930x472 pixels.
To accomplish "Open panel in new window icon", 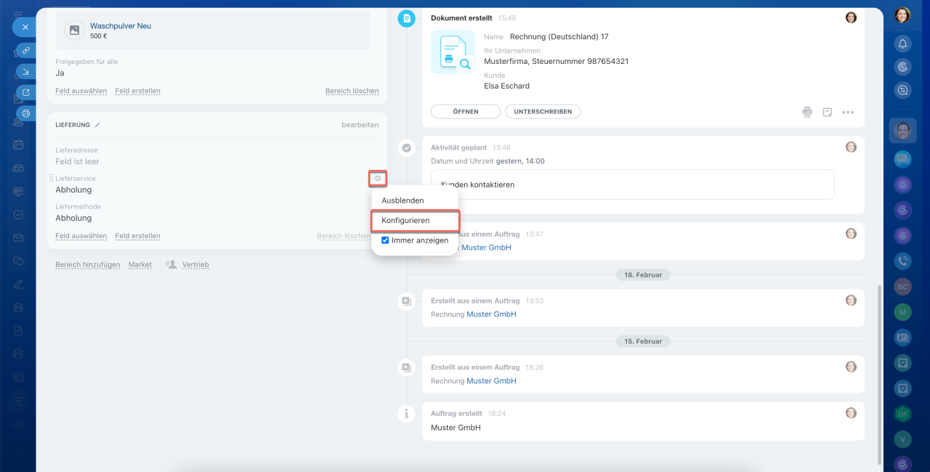I will [x=25, y=92].
